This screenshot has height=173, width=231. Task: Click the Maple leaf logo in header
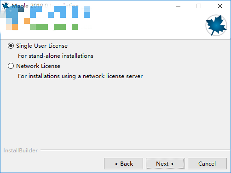[x=216, y=25]
